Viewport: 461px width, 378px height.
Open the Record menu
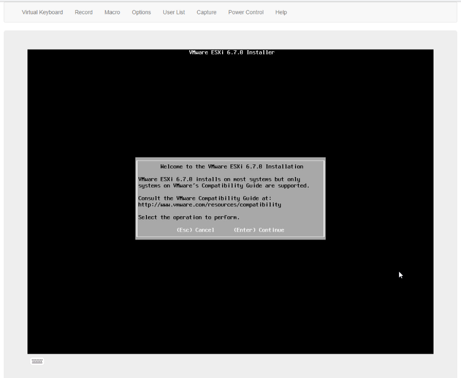pos(84,12)
